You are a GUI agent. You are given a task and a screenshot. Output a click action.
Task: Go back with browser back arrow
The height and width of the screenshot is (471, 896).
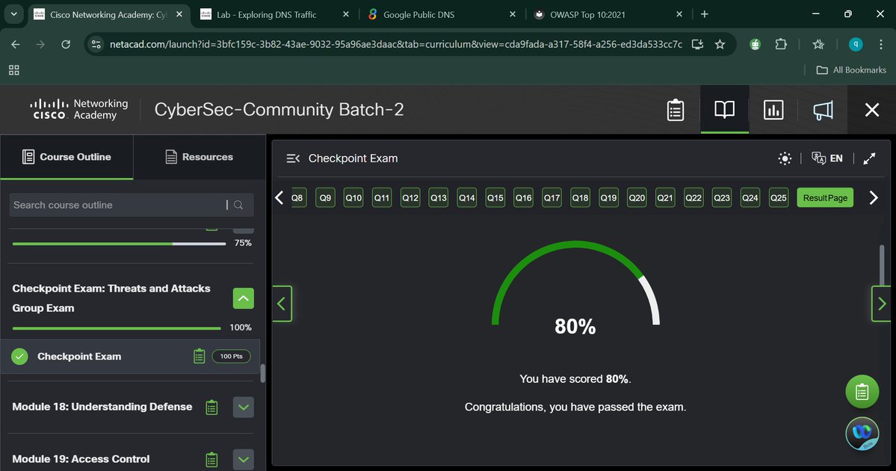pyautogui.click(x=16, y=44)
